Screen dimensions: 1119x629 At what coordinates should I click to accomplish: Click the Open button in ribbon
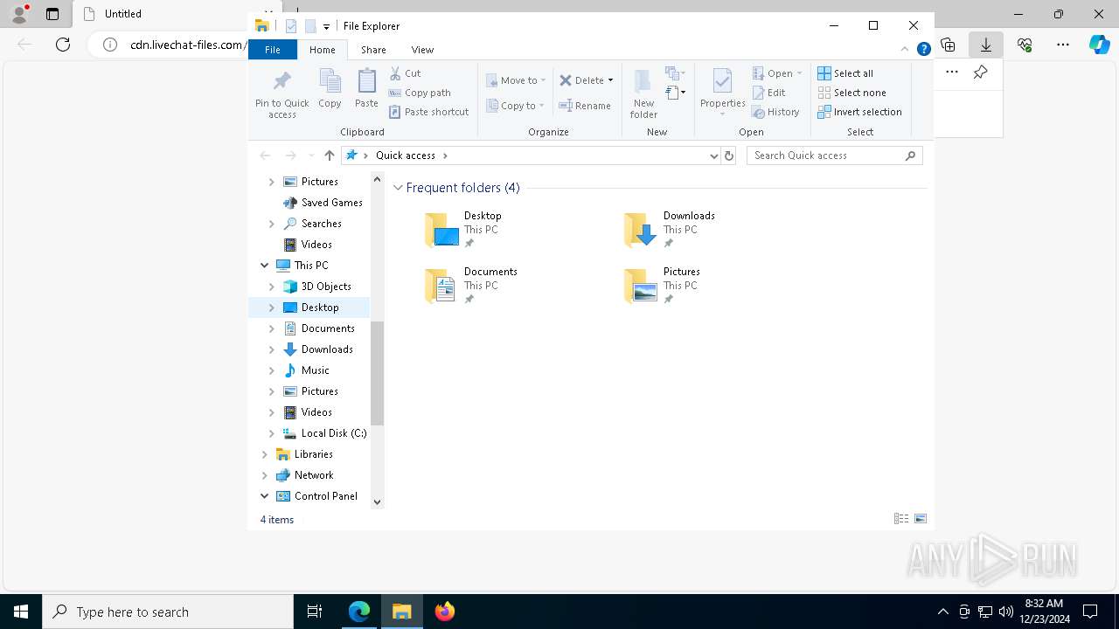click(x=777, y=73)
